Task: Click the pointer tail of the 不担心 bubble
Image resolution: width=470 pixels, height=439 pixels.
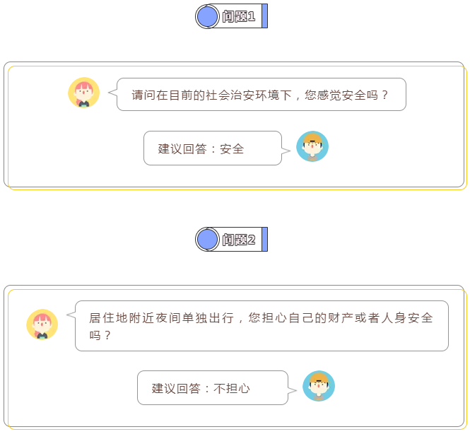Action: click(x=293, y=390)
